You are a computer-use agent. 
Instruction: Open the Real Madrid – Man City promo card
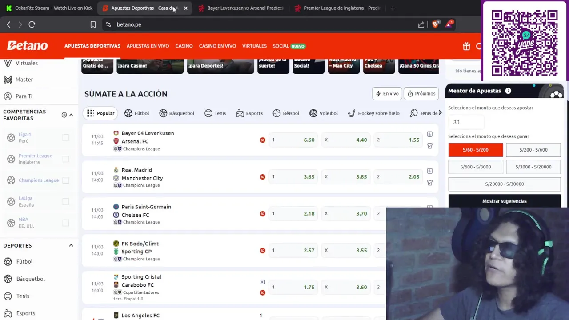click(x=344, y=66)
